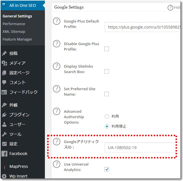Check Set Preferred Site Name checkbox
The width and height of the screenshot is (183, 181).
[107, 94]
